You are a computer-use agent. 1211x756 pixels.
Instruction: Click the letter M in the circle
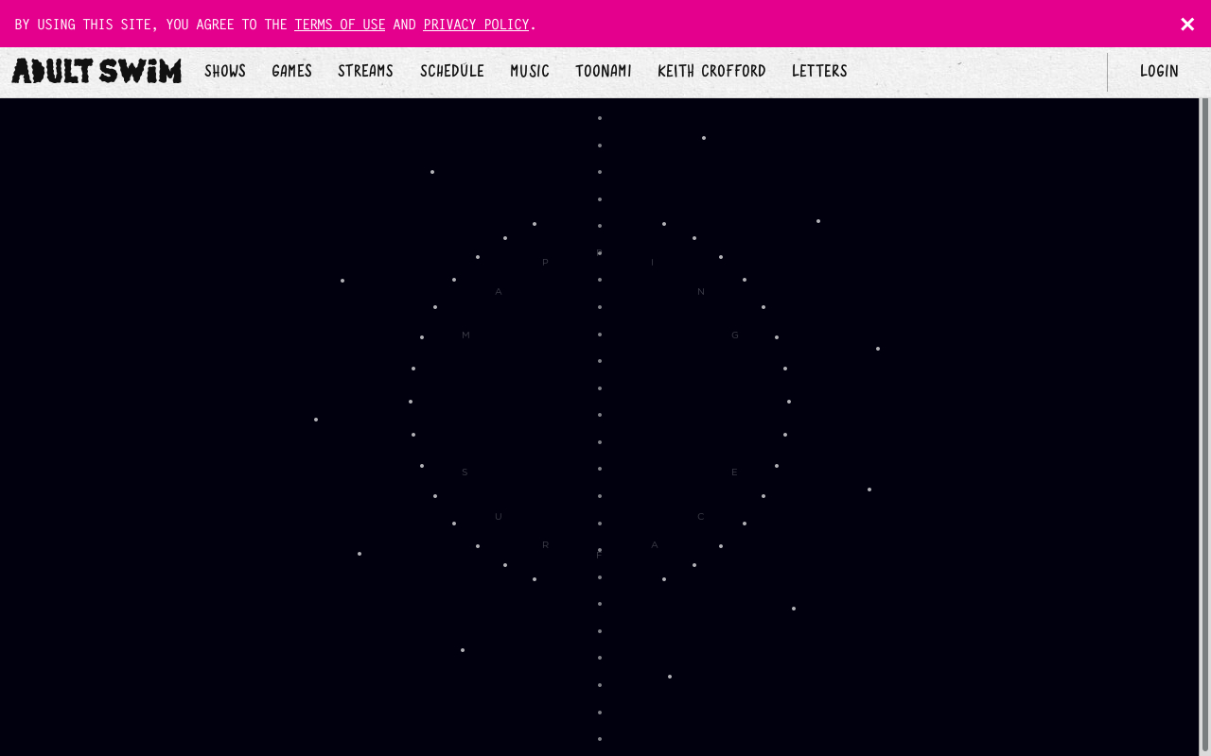pyautogui.click(x=465, y=335)
